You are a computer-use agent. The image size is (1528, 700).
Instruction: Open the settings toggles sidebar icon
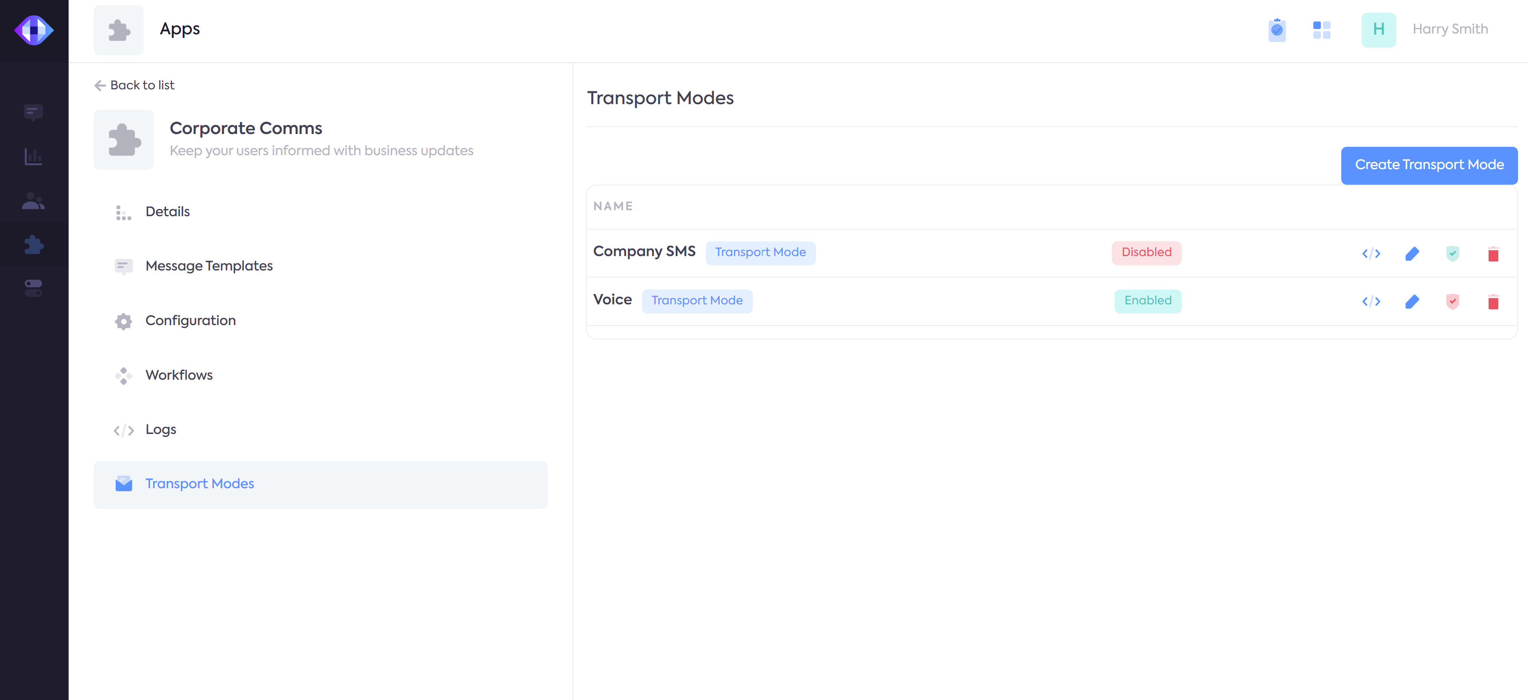[x=33, y=288]
